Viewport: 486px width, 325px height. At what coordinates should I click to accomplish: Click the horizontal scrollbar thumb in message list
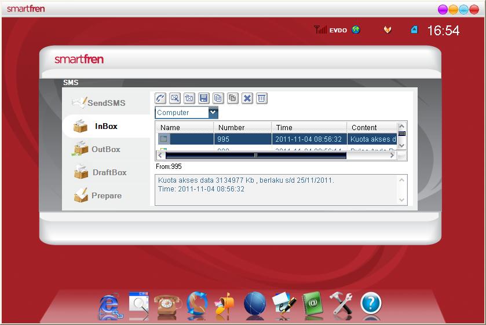coord(256,156)
